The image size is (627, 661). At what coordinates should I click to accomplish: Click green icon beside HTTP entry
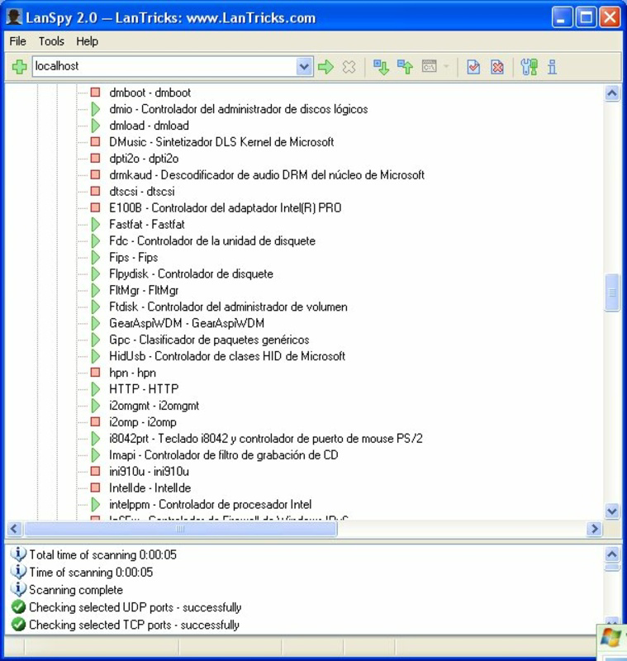point(96,388)
